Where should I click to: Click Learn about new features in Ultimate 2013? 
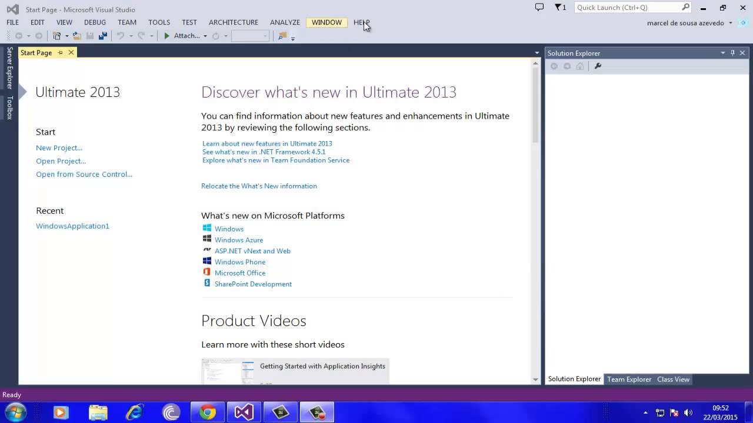click(x=267, y=143)
